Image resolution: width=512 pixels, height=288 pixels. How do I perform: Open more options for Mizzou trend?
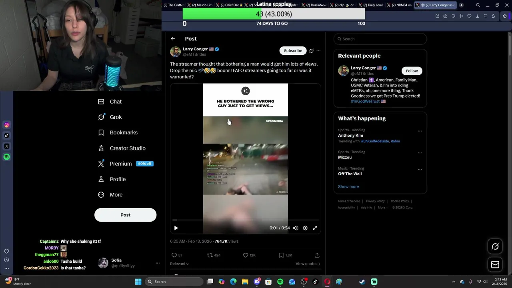point(420,153)
